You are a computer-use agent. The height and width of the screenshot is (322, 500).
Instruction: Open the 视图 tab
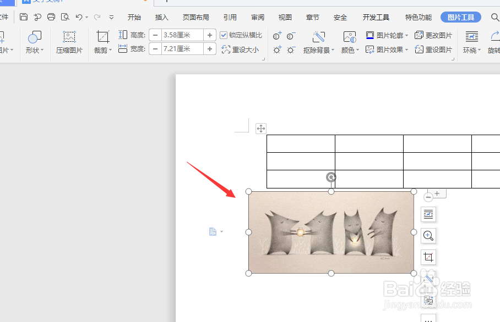tap(285, 17)
